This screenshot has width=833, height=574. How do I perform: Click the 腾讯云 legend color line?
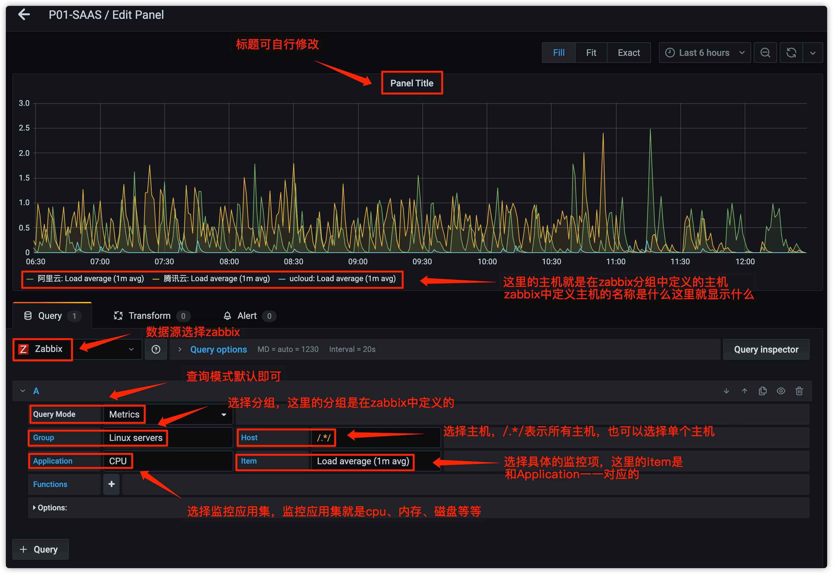(156, 279)
